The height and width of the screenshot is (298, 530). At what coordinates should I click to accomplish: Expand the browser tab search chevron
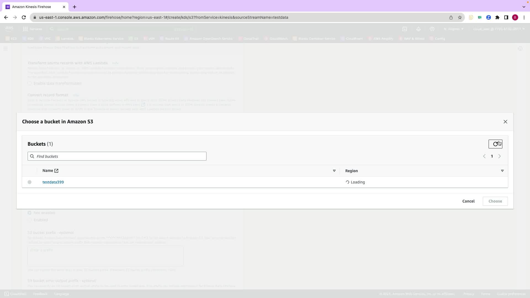[x=524, y=7]
